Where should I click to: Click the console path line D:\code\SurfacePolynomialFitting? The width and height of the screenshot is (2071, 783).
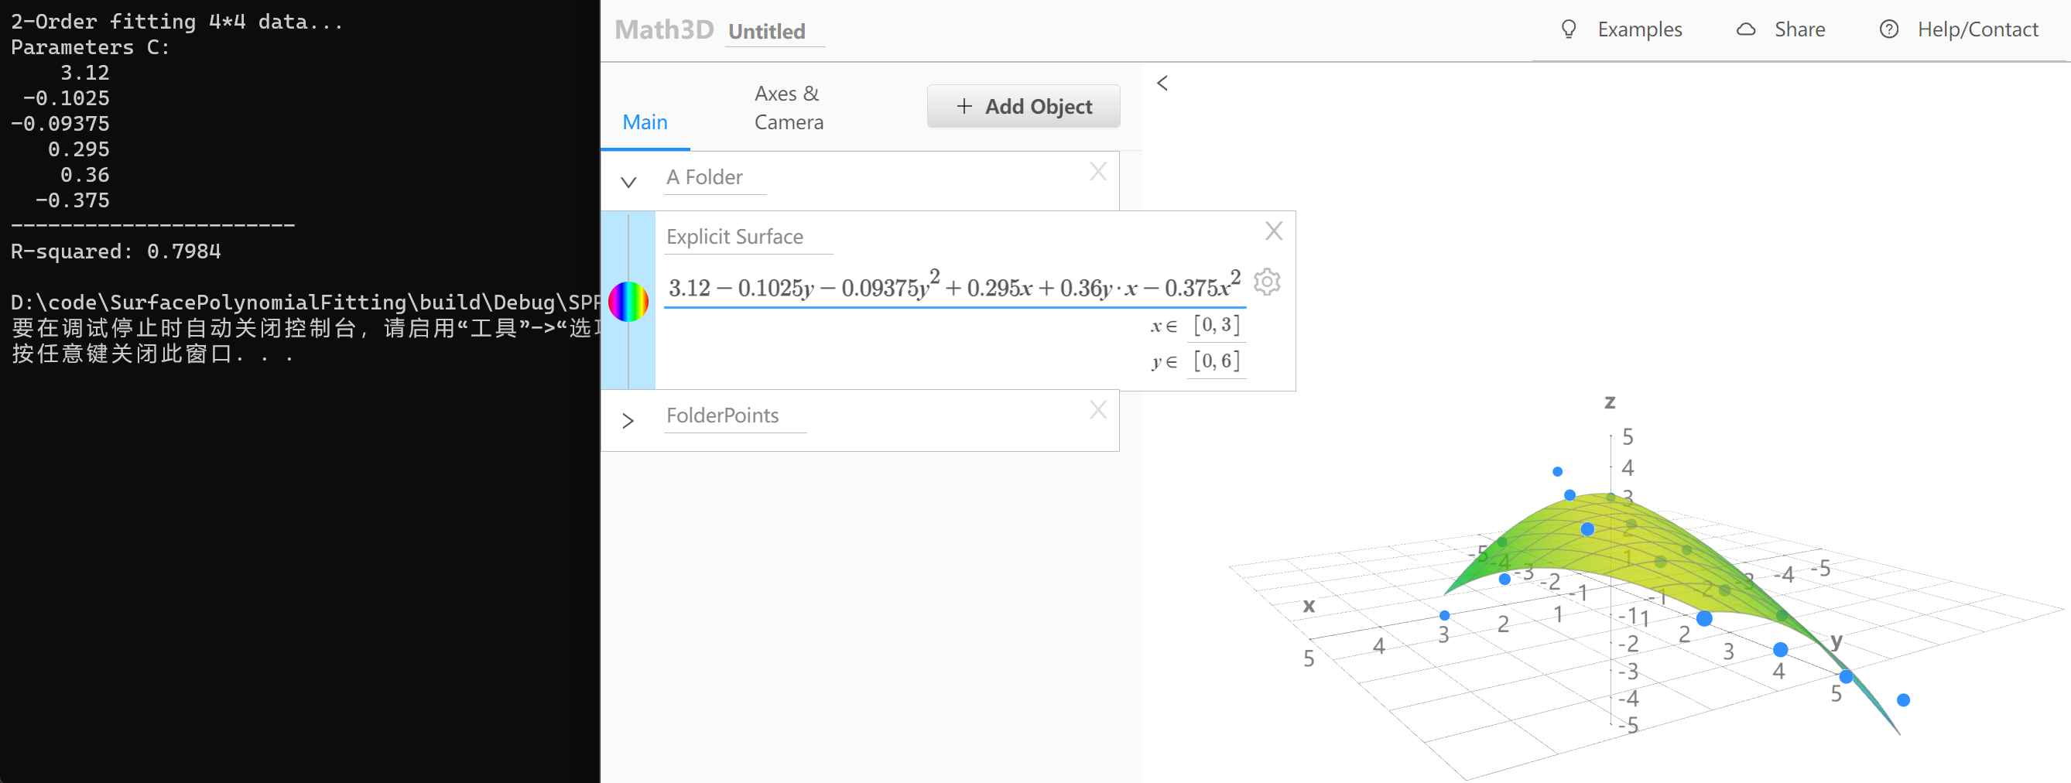[305, 302]
